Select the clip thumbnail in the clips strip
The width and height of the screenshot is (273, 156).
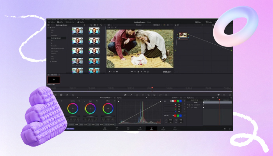(x=54, y=80)
